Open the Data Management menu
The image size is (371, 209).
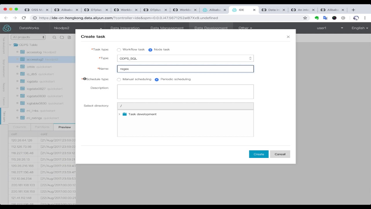[x=167, y=28]
